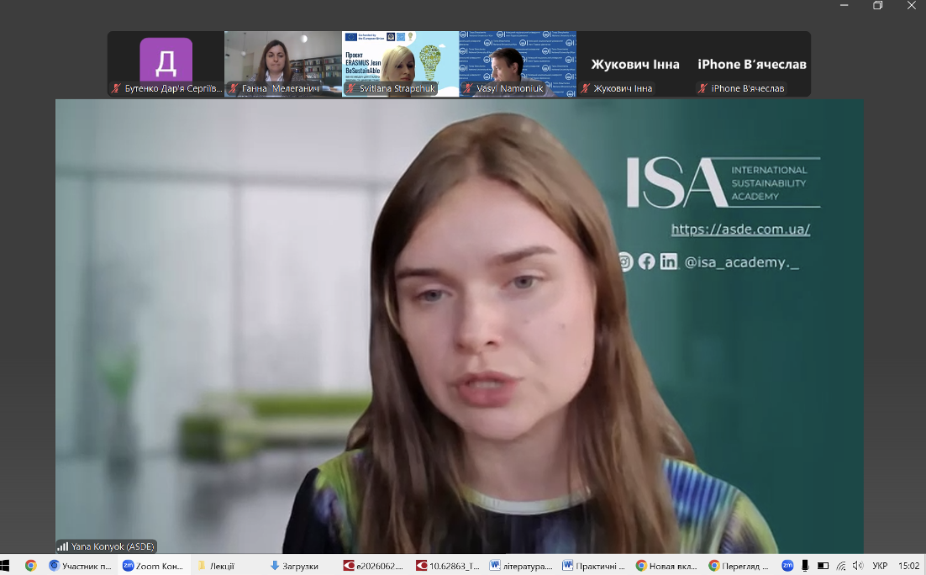This screenshot has width=926, height=575.
Task: Click the purple Д avatar
Action: coord(166,61)
